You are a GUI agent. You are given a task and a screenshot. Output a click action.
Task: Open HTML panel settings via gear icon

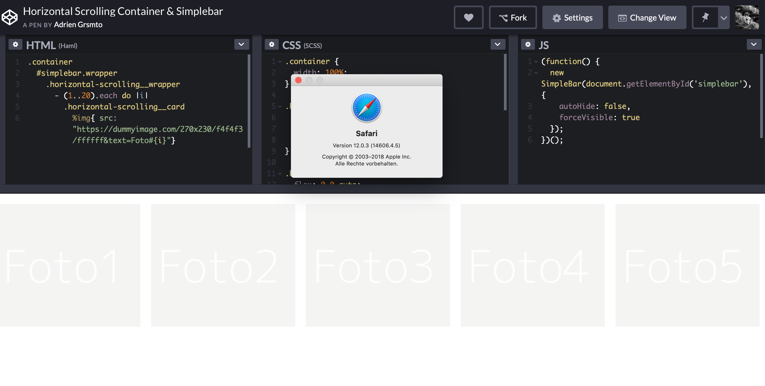click(x=15, y=44)
